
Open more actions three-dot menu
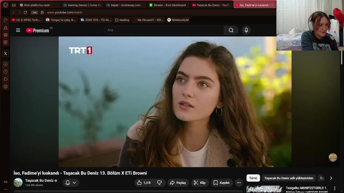239,183
